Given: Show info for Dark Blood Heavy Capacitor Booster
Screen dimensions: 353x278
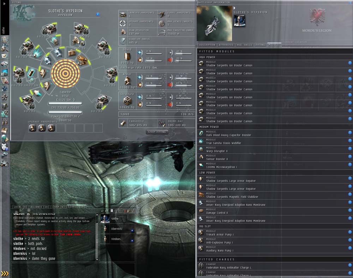Looking at the screenshot, I should pos(350,133).
